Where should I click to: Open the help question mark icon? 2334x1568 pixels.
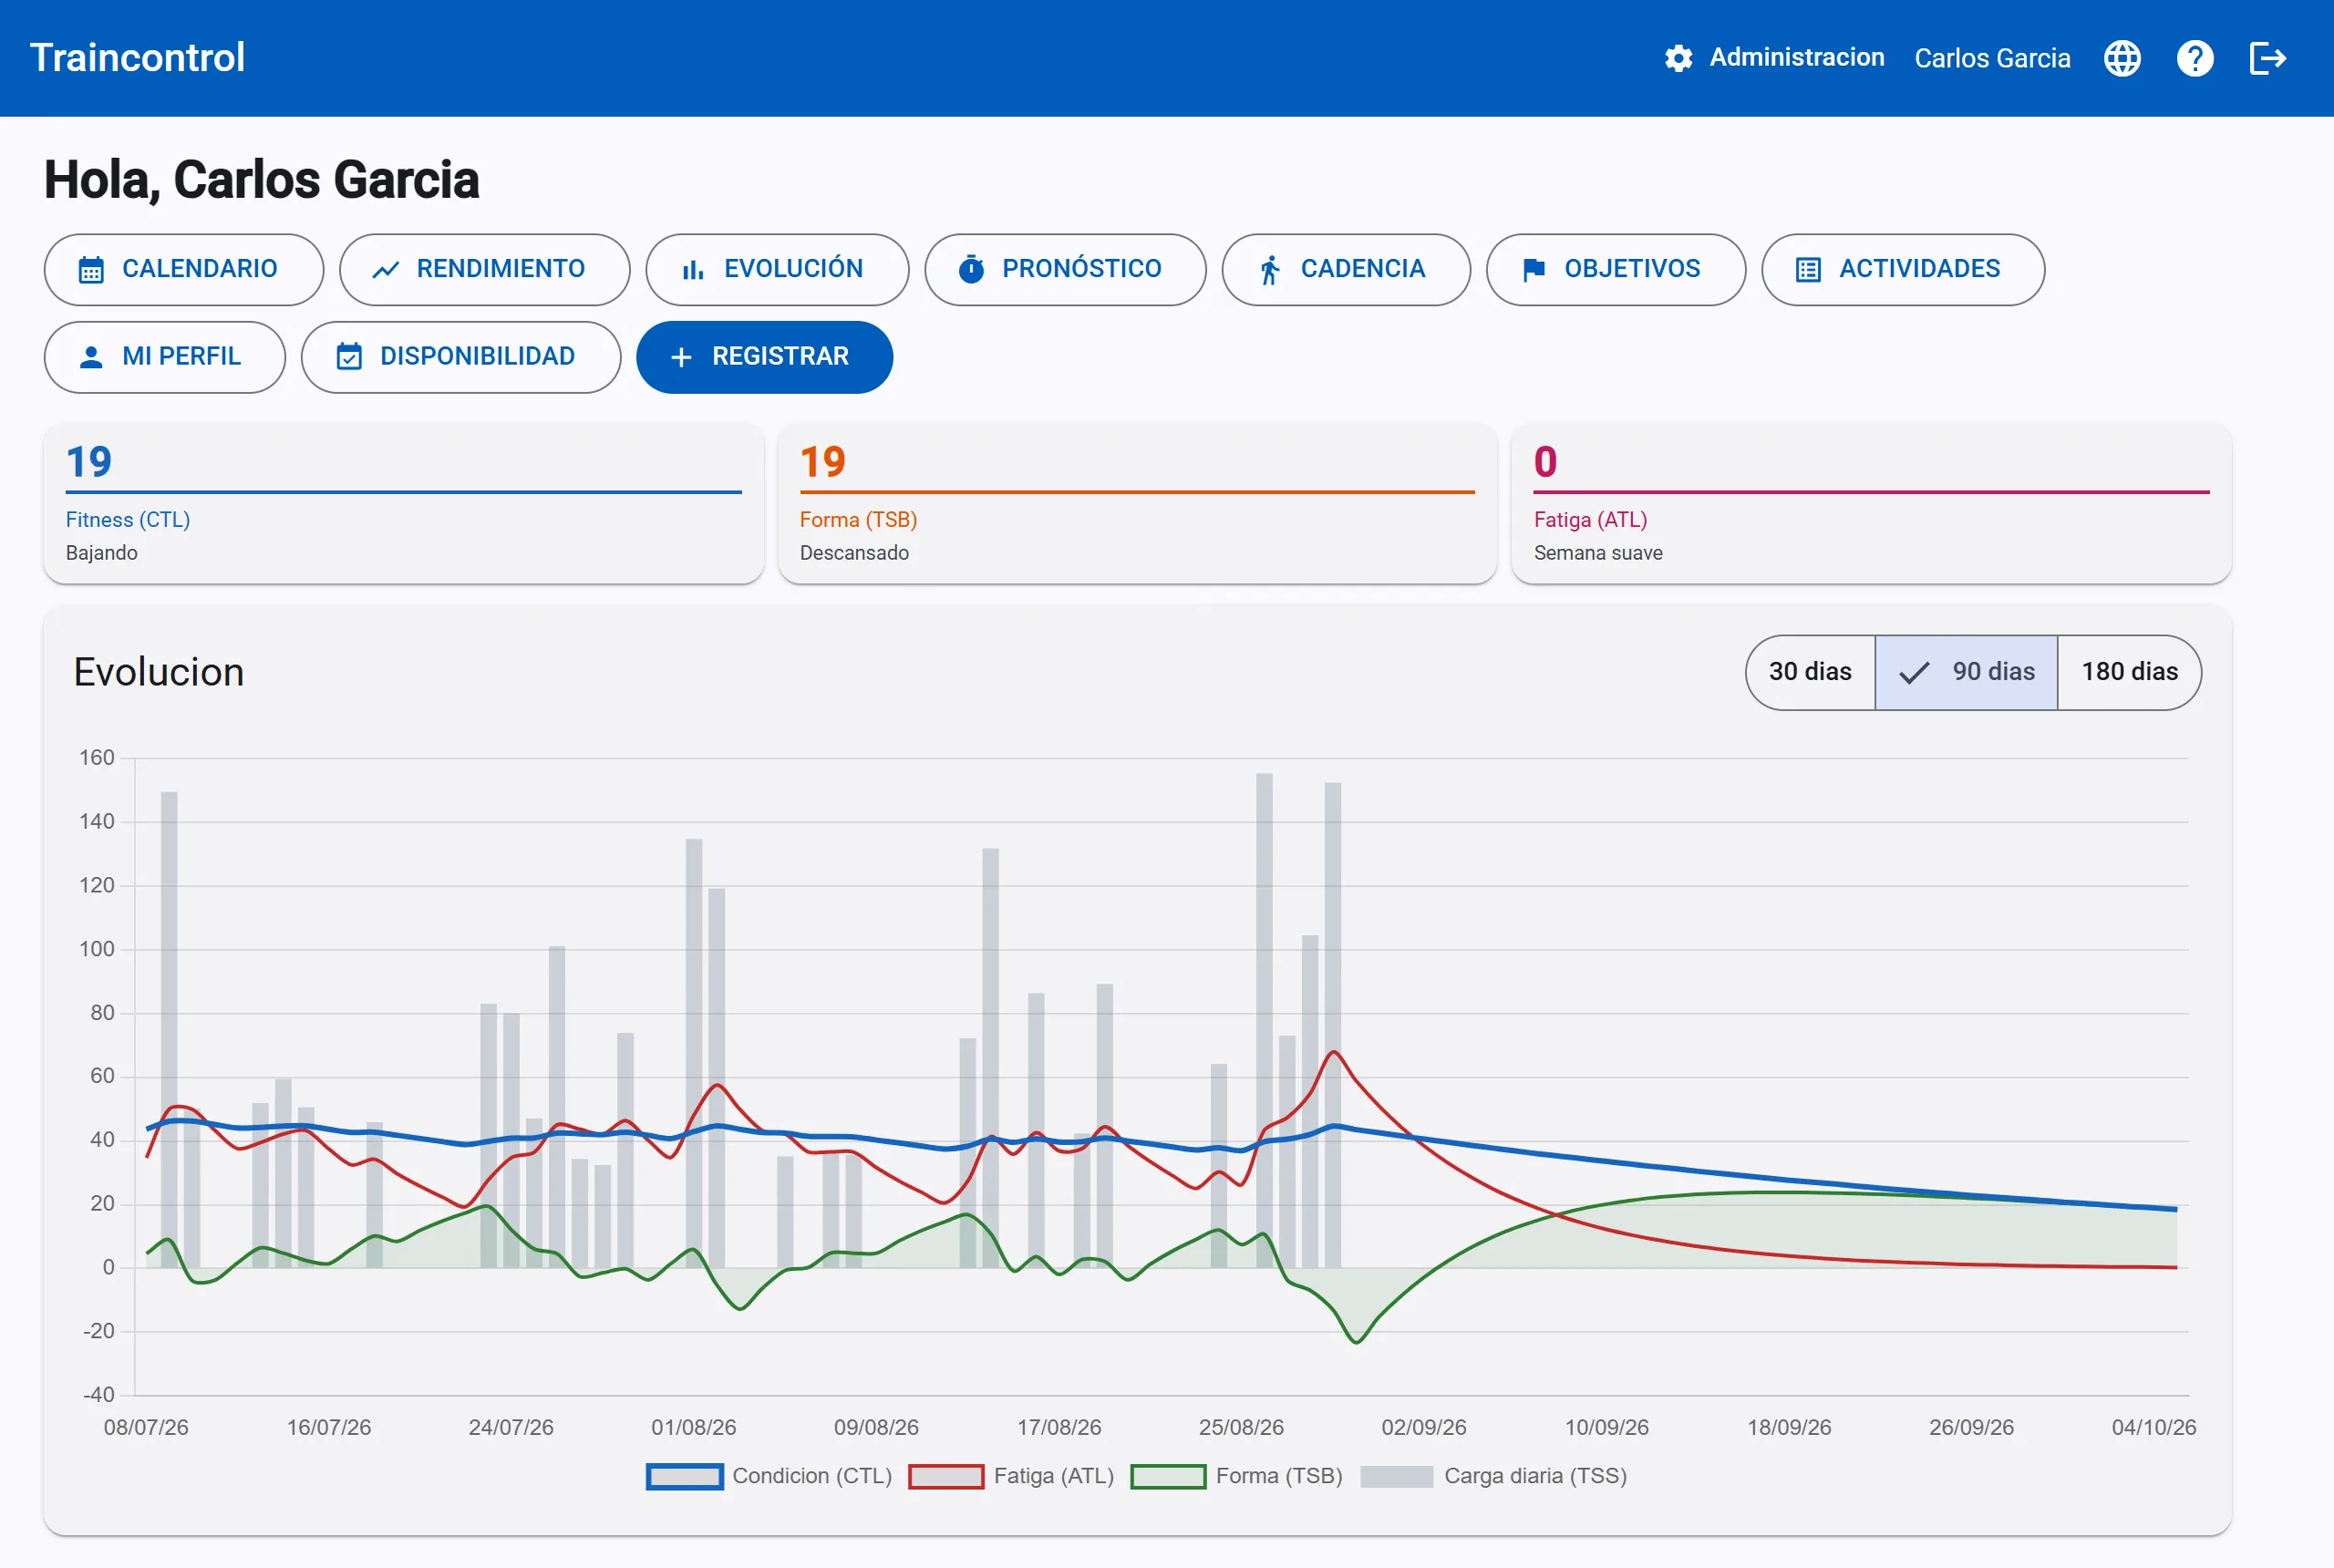click(2195, 58)
